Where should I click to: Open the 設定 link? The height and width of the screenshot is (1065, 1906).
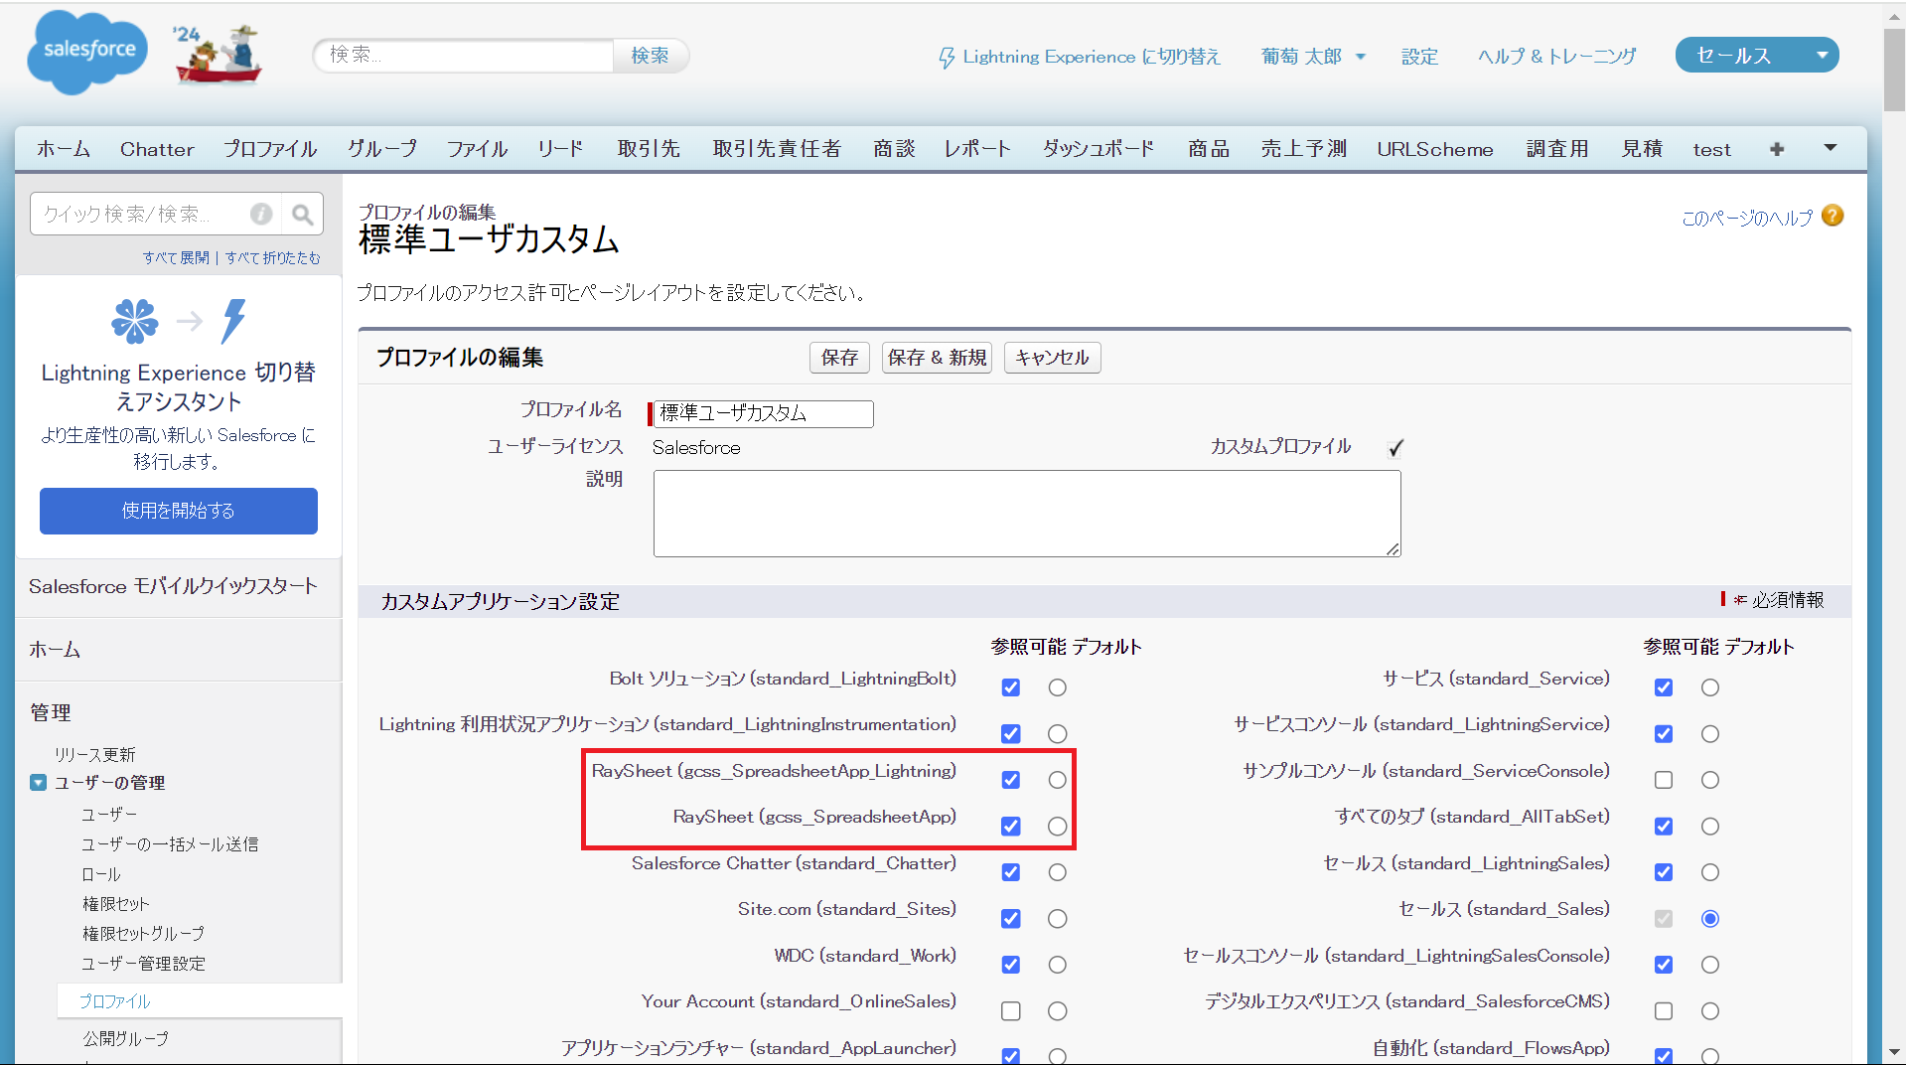click(x=1419, y=57)
